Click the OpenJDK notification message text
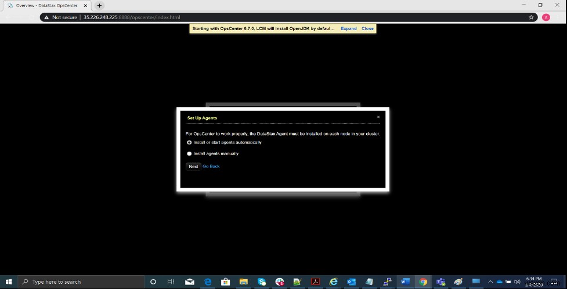Screen dimensions: 567x289 263,28
